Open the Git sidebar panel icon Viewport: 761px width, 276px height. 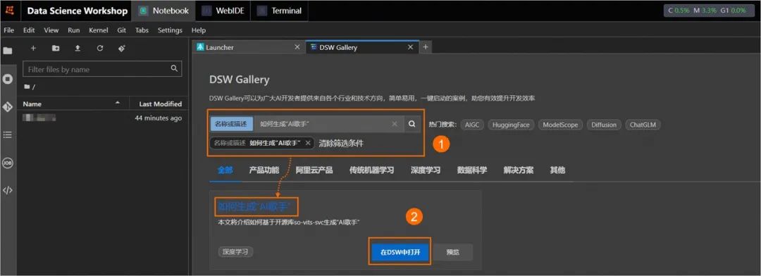[x=8, y=107]
